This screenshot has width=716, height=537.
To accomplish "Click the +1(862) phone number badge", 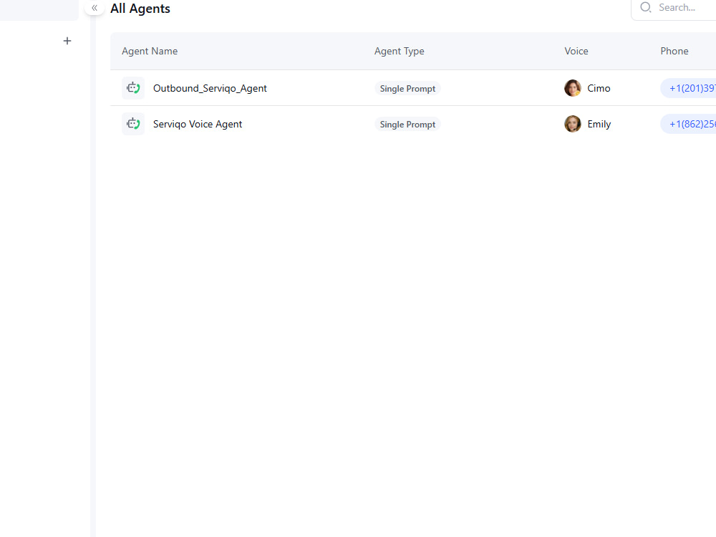I will pos(689,124).
